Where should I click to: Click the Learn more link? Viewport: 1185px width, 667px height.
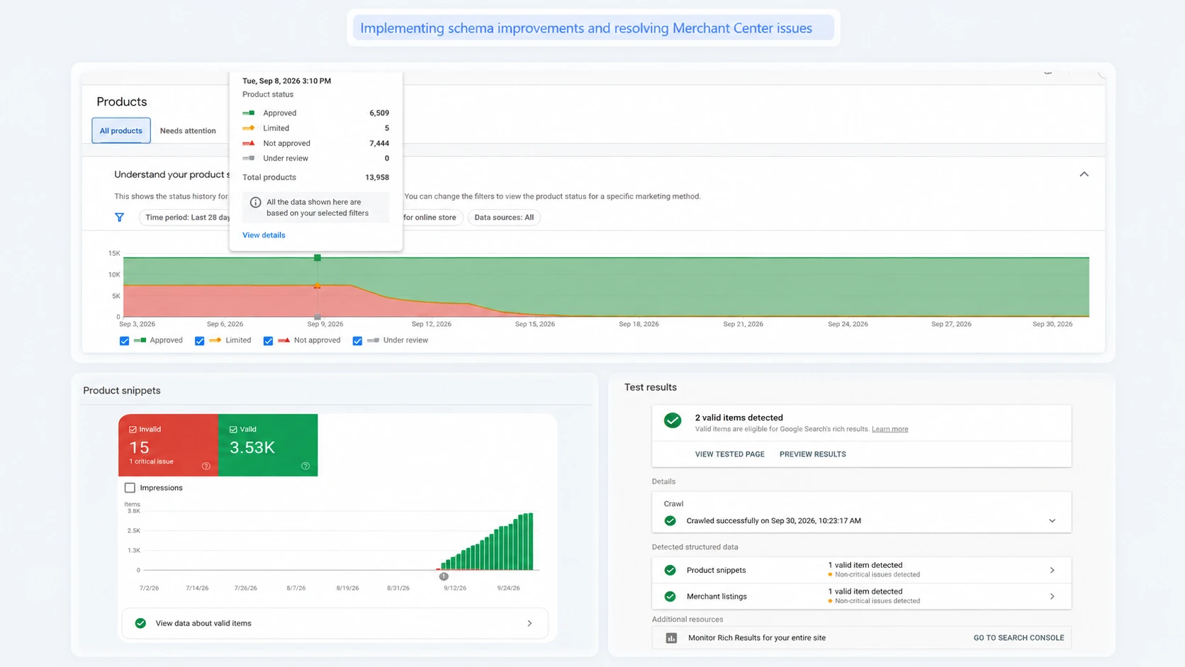click(889, 429)
